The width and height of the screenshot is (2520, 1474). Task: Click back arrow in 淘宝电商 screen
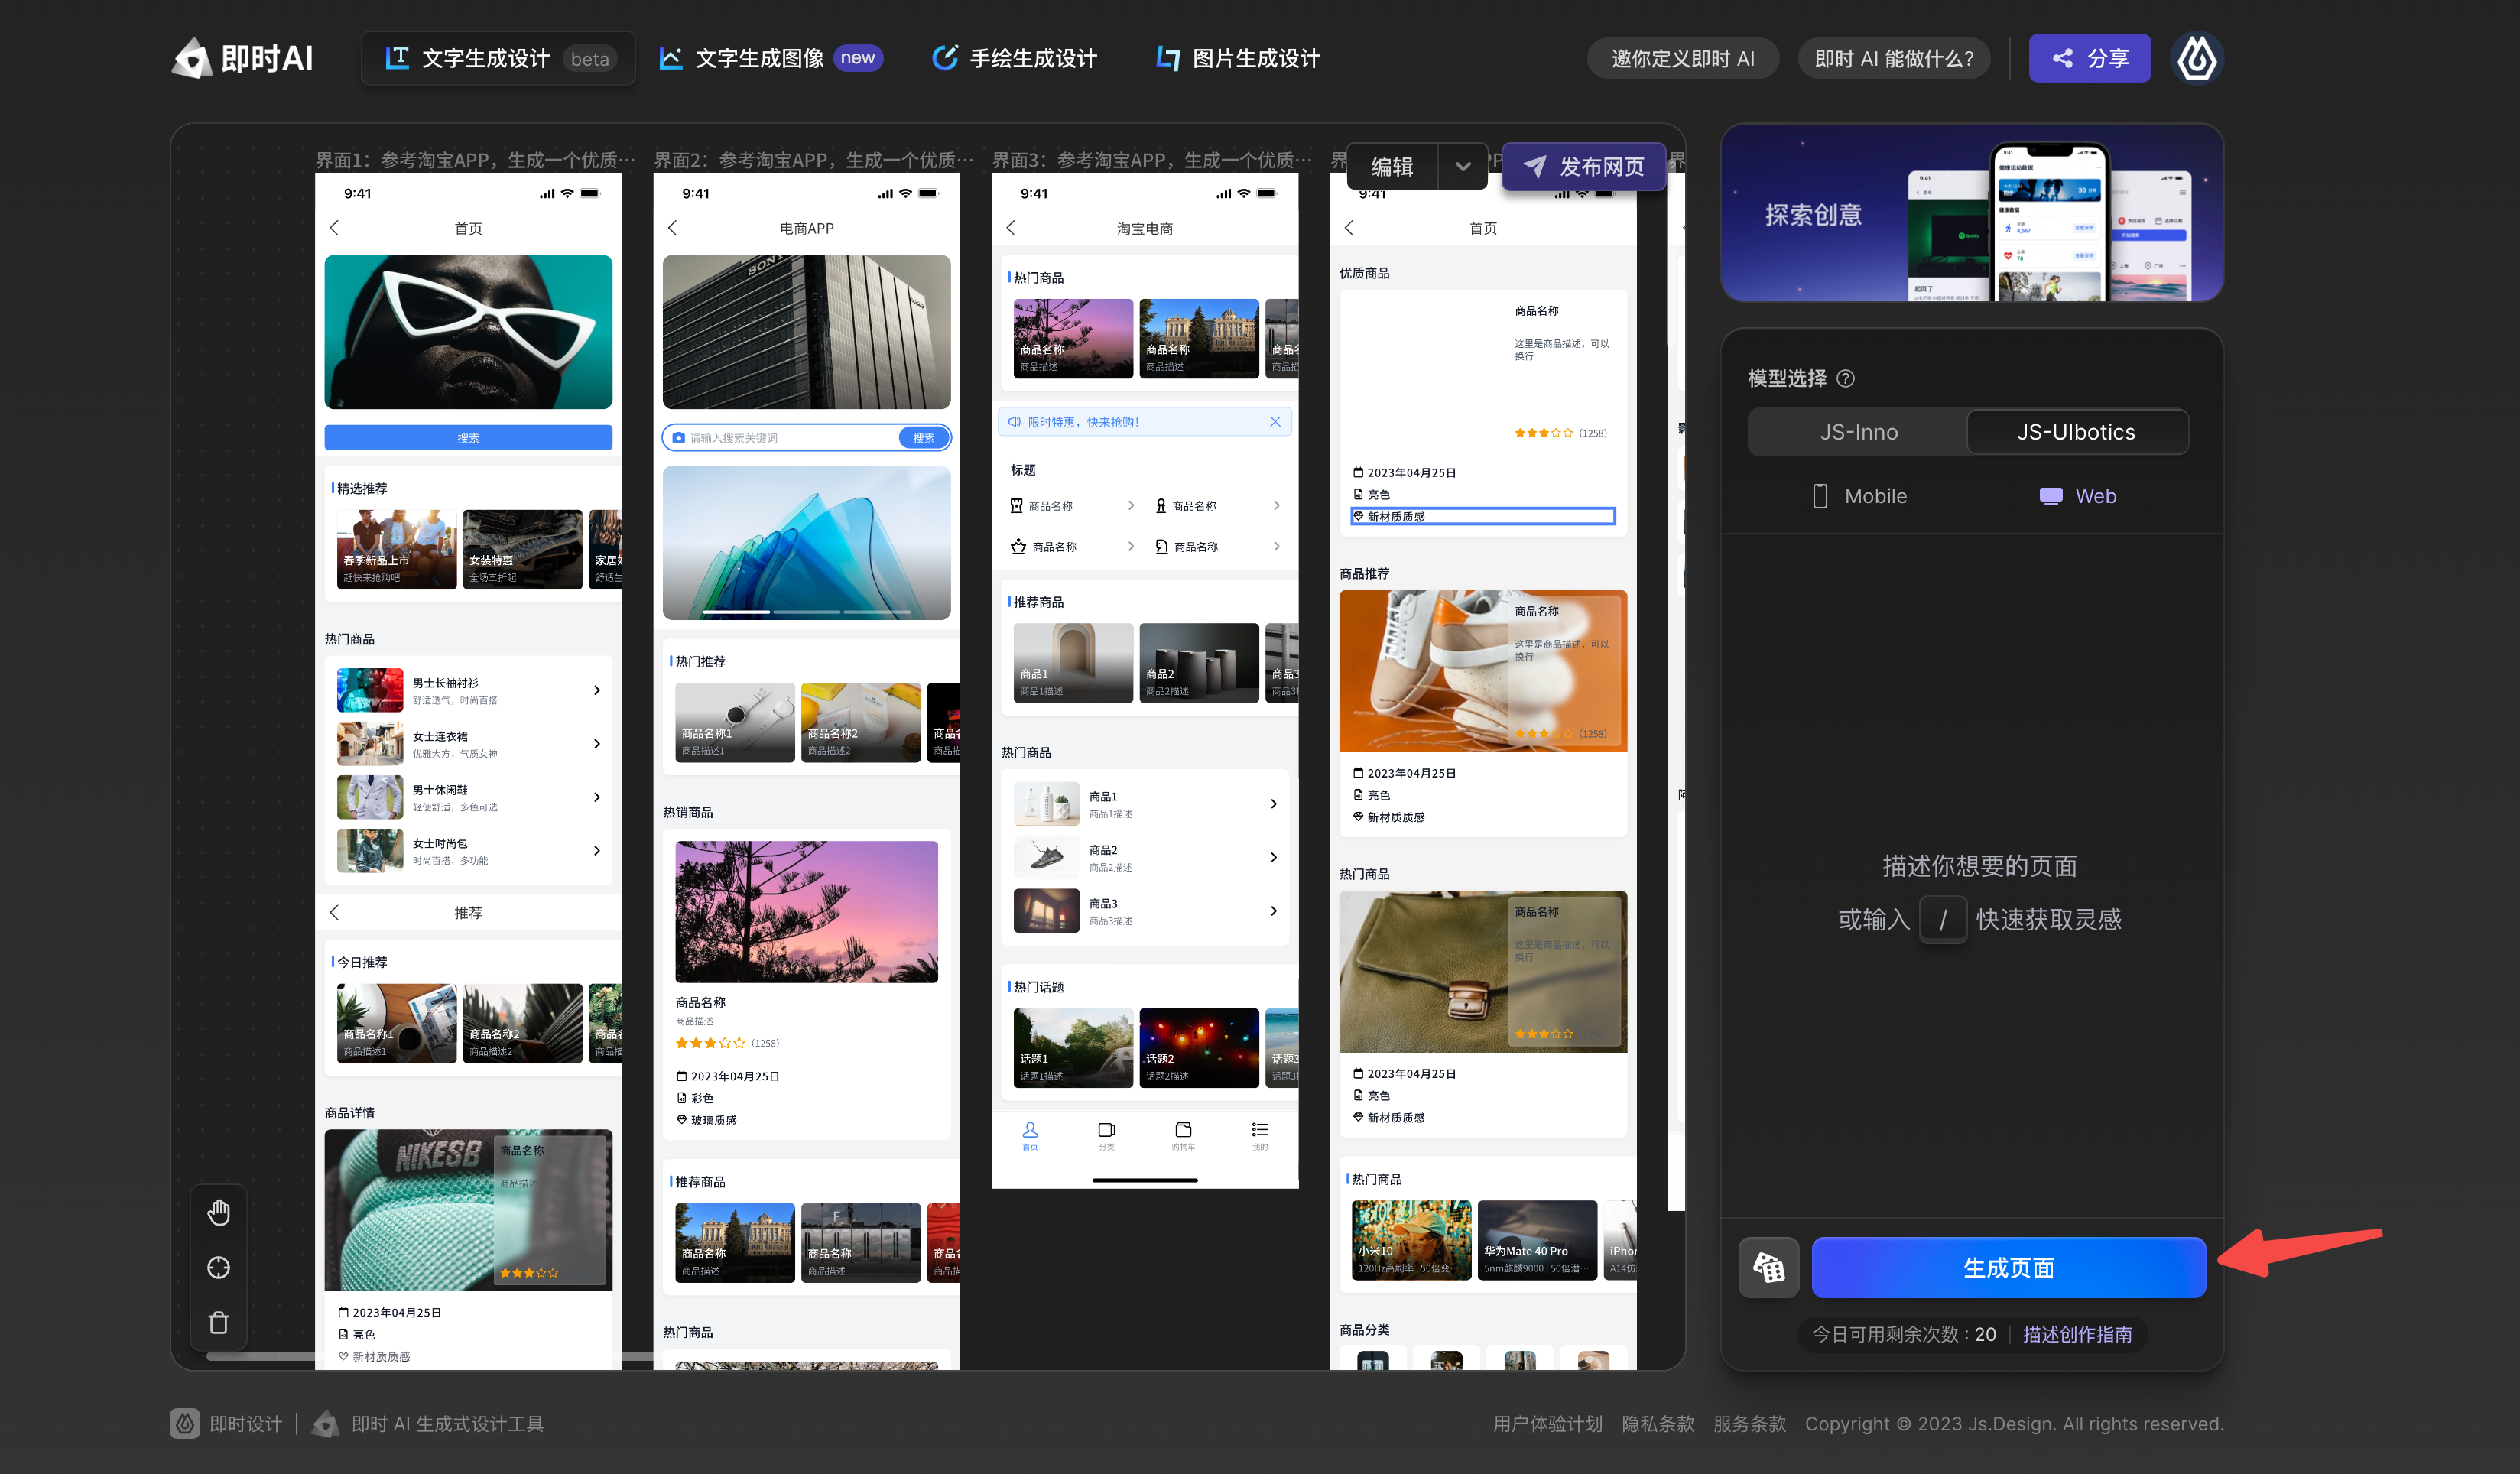[1010, 228]
